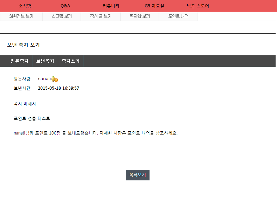Switch to the 스크랩 보기 tab
The width and height of the screenshot is (277, 200).
click(62, 16)
